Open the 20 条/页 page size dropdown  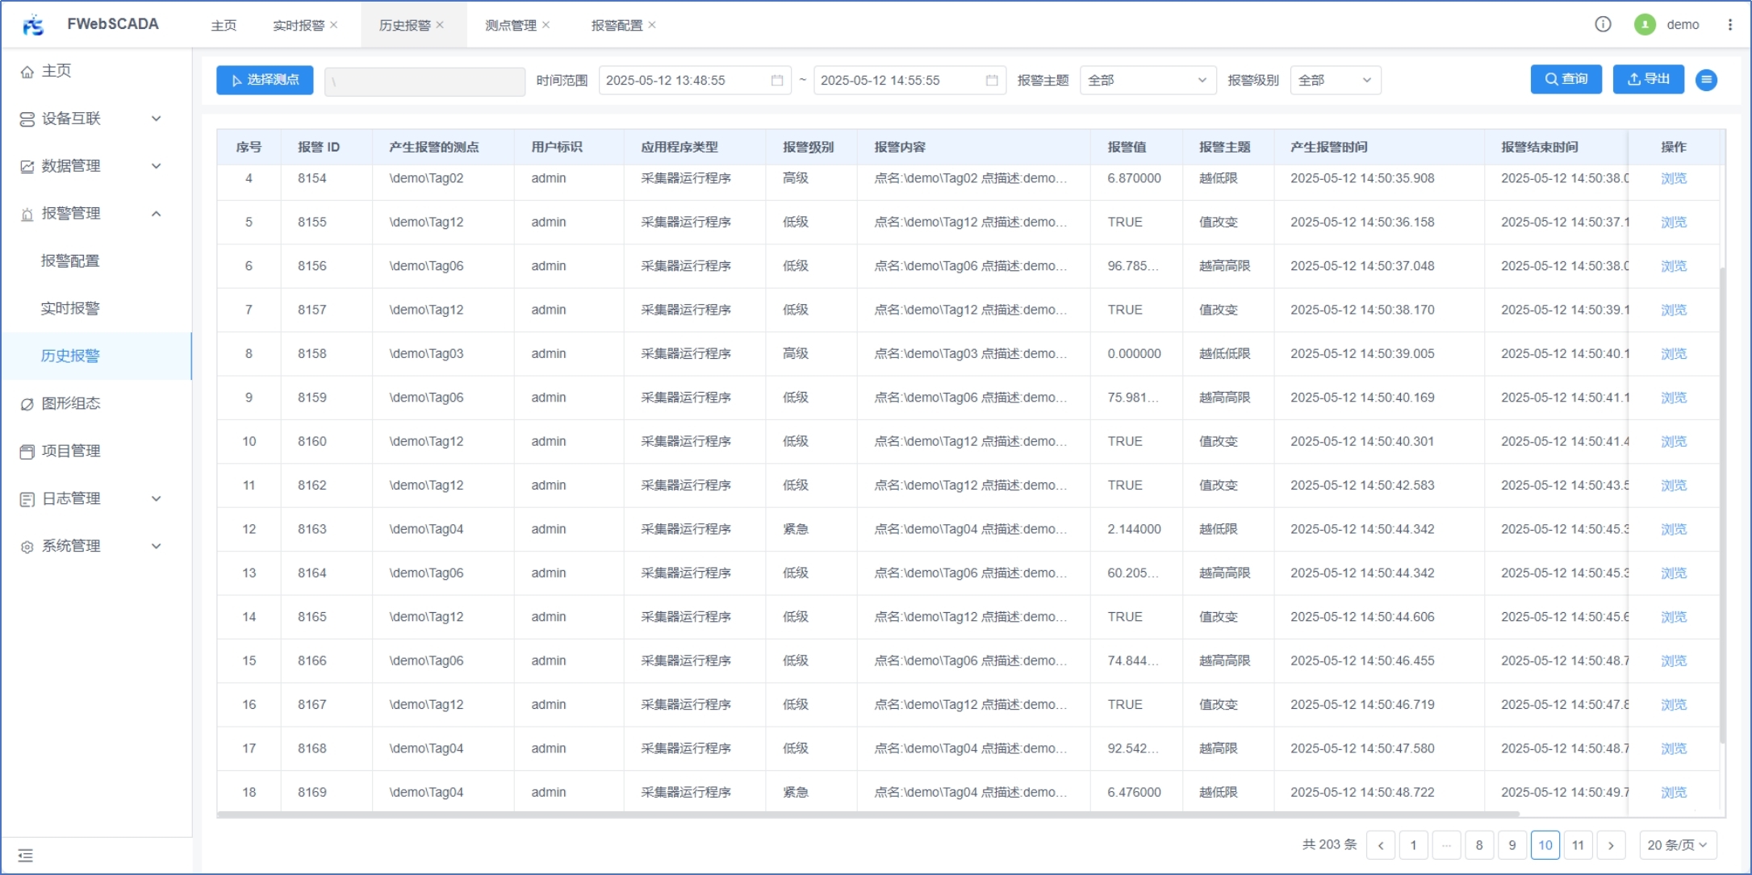(1677, 845)
